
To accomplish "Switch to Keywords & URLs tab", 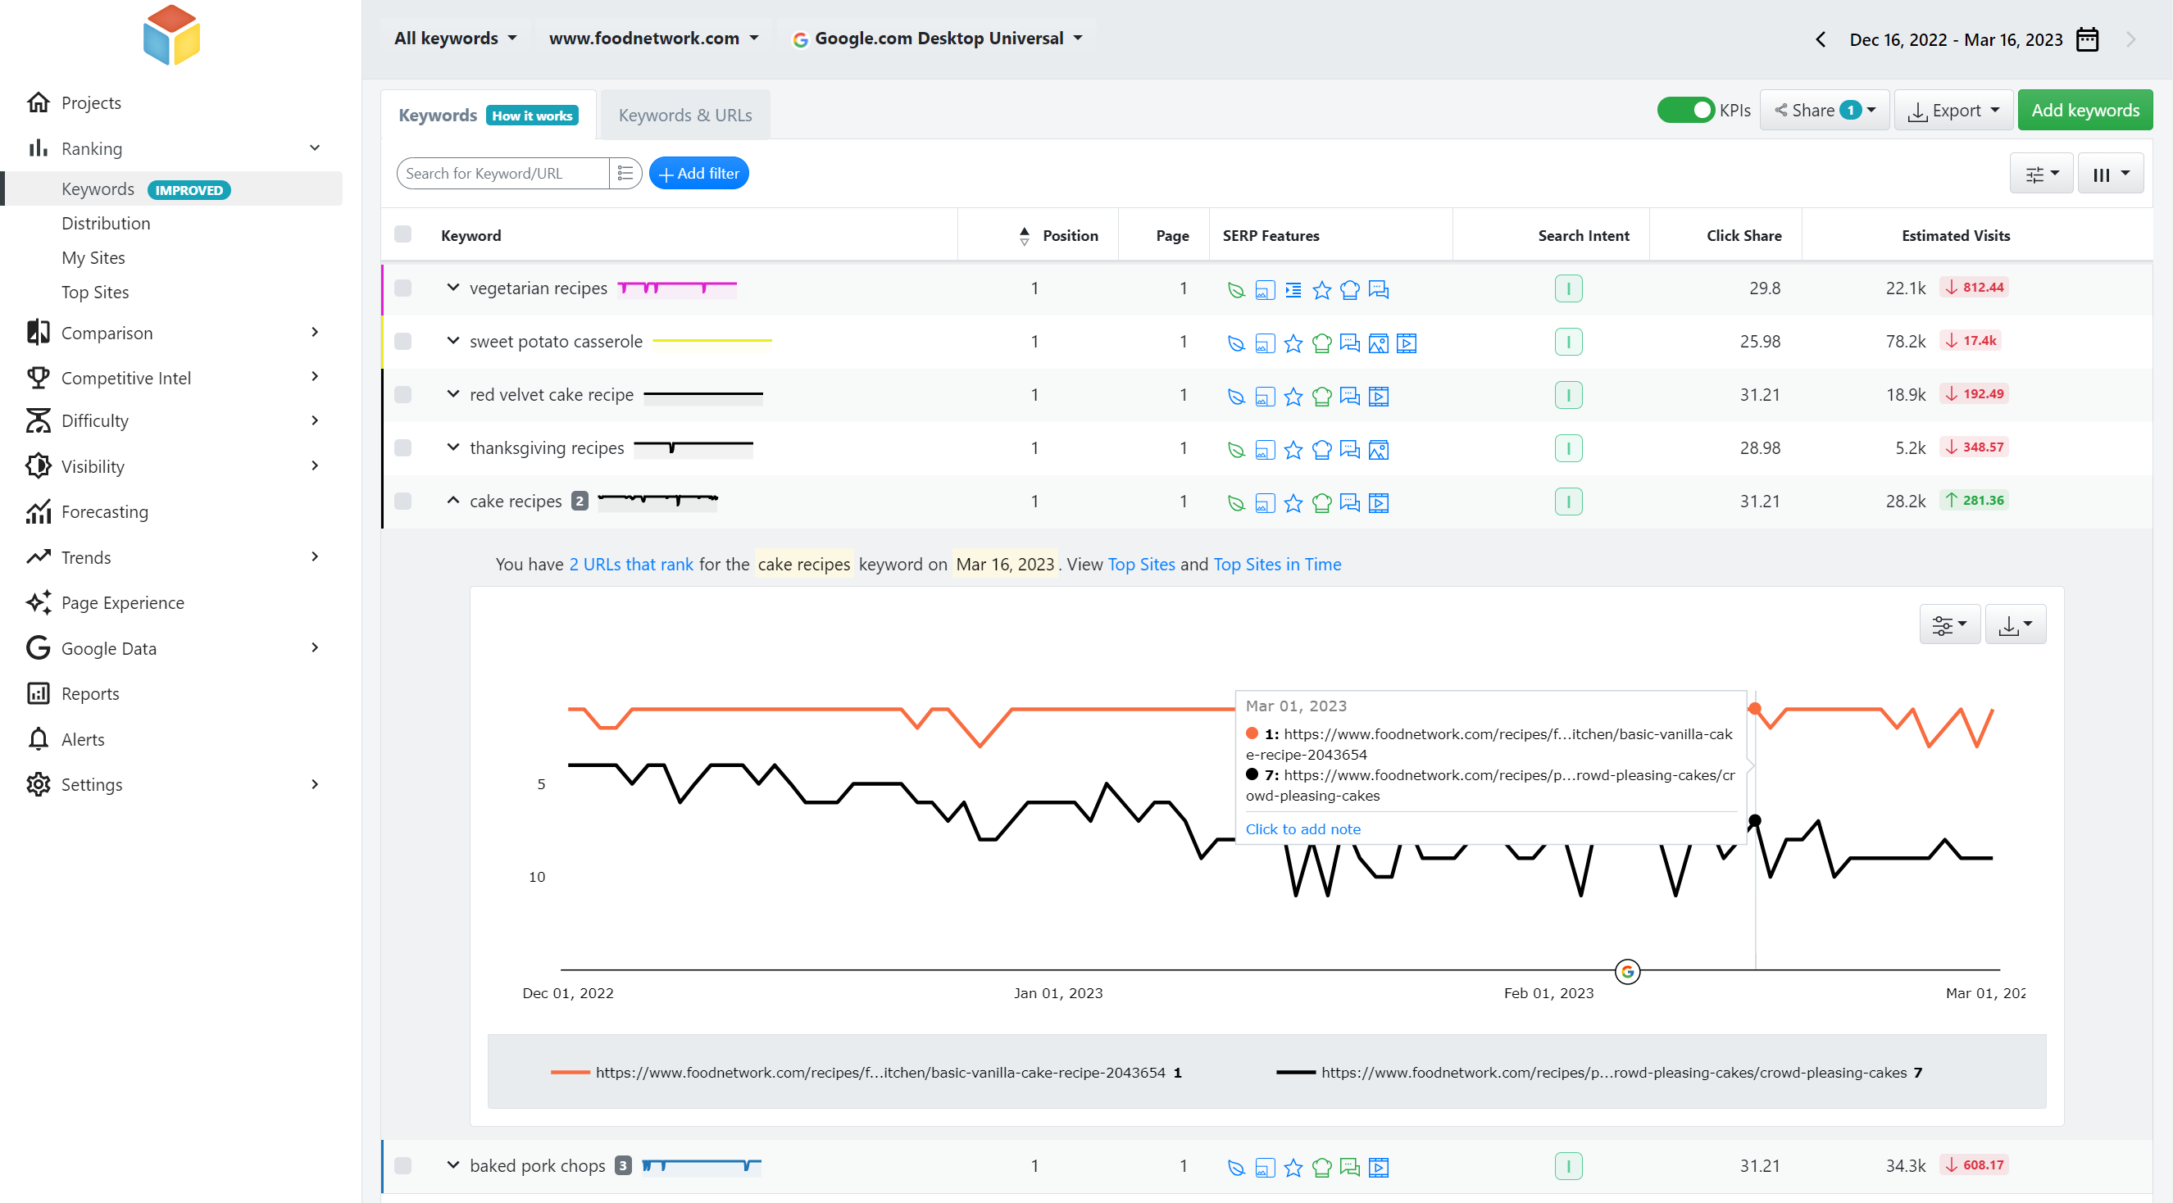I will [x=684, y=114].
